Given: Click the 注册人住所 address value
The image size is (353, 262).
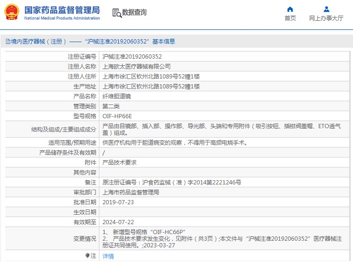Looking at the screenshot, I should pyautogui.click(x=151, y=76).
